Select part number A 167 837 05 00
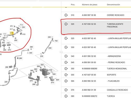131x98 pixels. pos(89,75)
